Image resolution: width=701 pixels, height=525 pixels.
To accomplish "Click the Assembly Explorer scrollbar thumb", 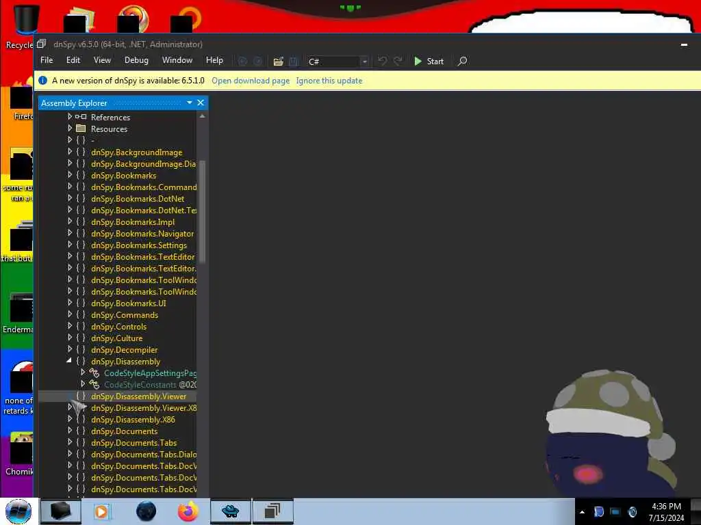I will coord(202,211).
